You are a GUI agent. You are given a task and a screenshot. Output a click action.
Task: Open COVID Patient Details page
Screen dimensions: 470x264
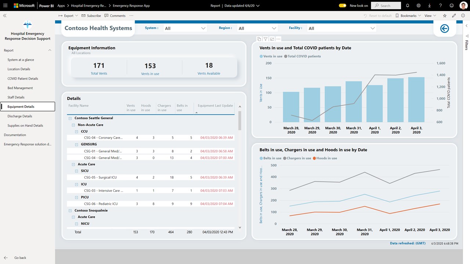click(x=23, y=78)
